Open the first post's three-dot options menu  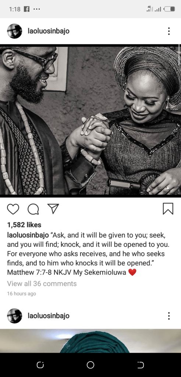[x=169, y=31]
